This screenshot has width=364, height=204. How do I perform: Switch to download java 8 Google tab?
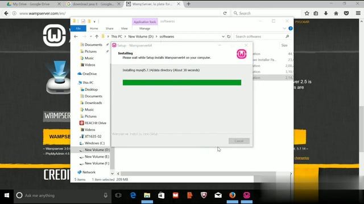tap(93, 4)
